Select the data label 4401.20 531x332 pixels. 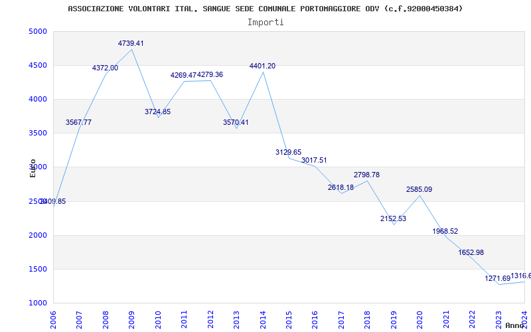click(x=262, y=66)
